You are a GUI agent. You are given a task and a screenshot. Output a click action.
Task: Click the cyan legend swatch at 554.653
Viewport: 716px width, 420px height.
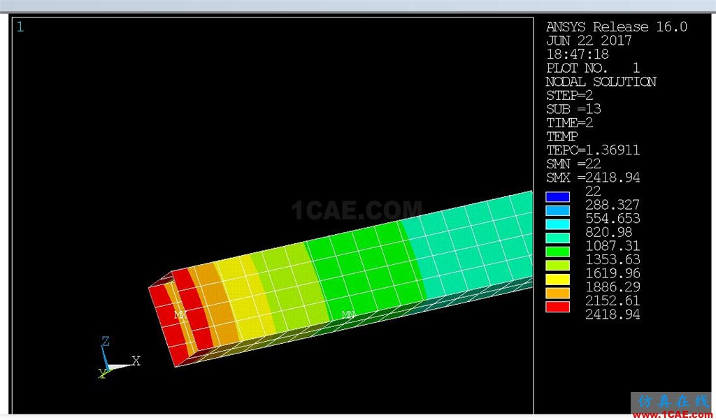[557, 224]
